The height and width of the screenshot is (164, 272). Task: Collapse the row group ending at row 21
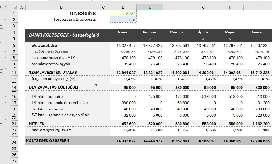(x=1, y=124)
